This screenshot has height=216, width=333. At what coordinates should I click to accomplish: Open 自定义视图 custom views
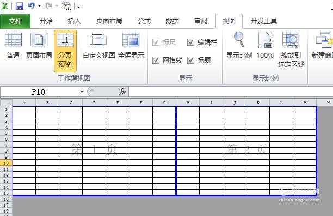tap(98, 46)
